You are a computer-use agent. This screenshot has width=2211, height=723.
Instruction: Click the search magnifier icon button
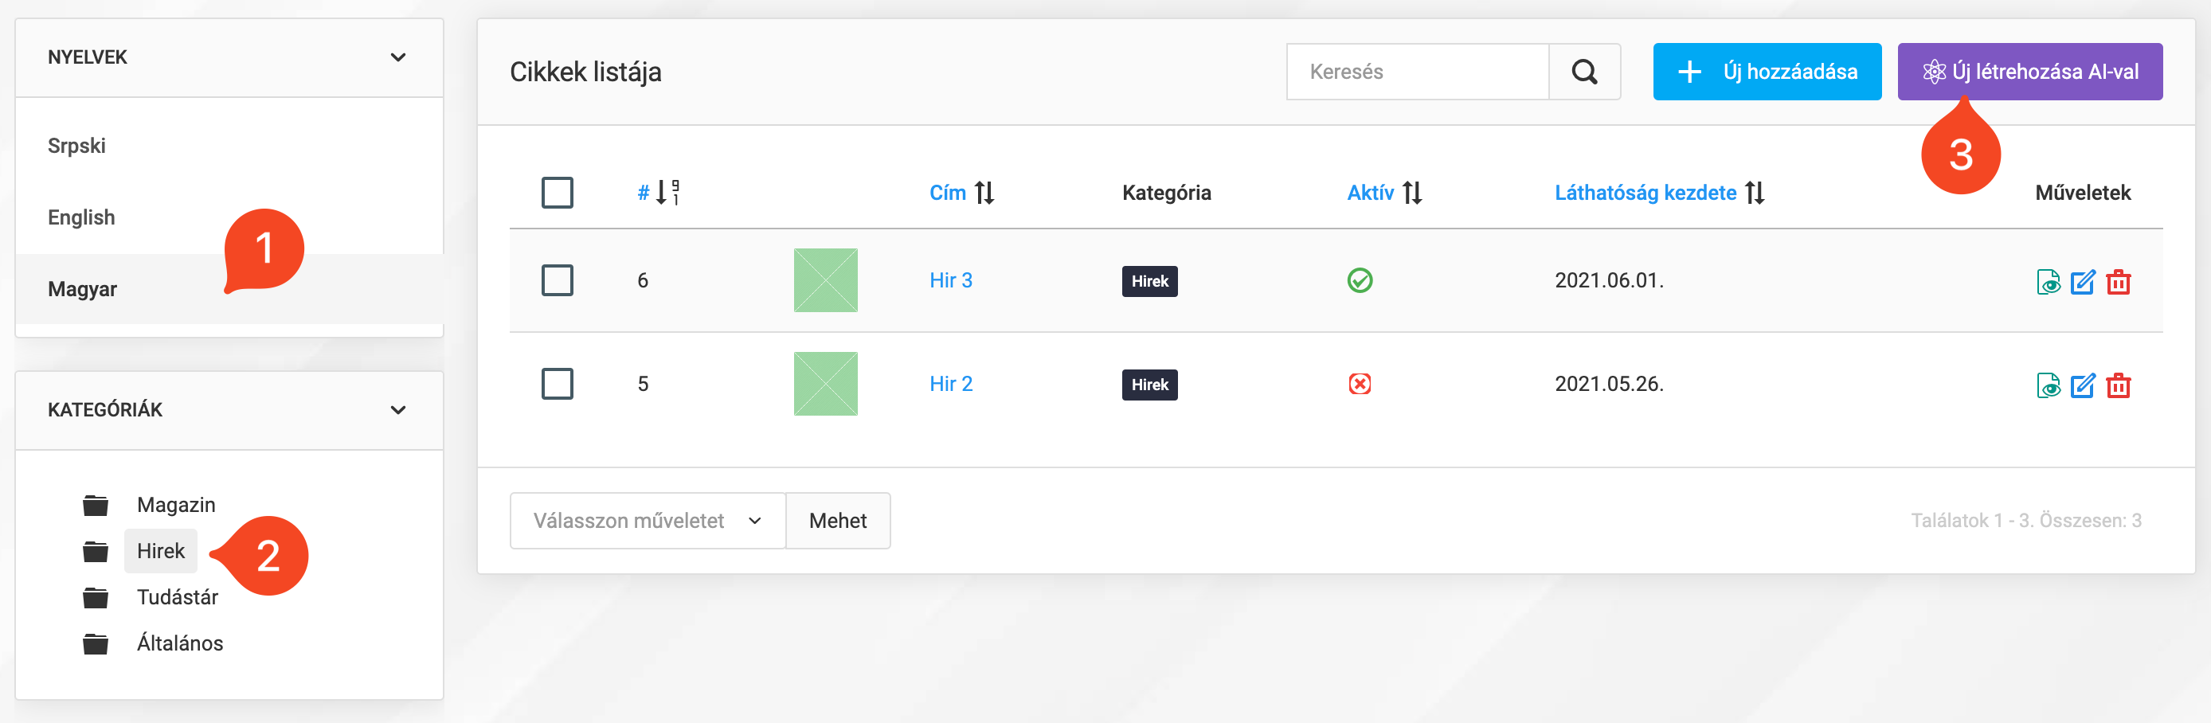pos(1583,72)
